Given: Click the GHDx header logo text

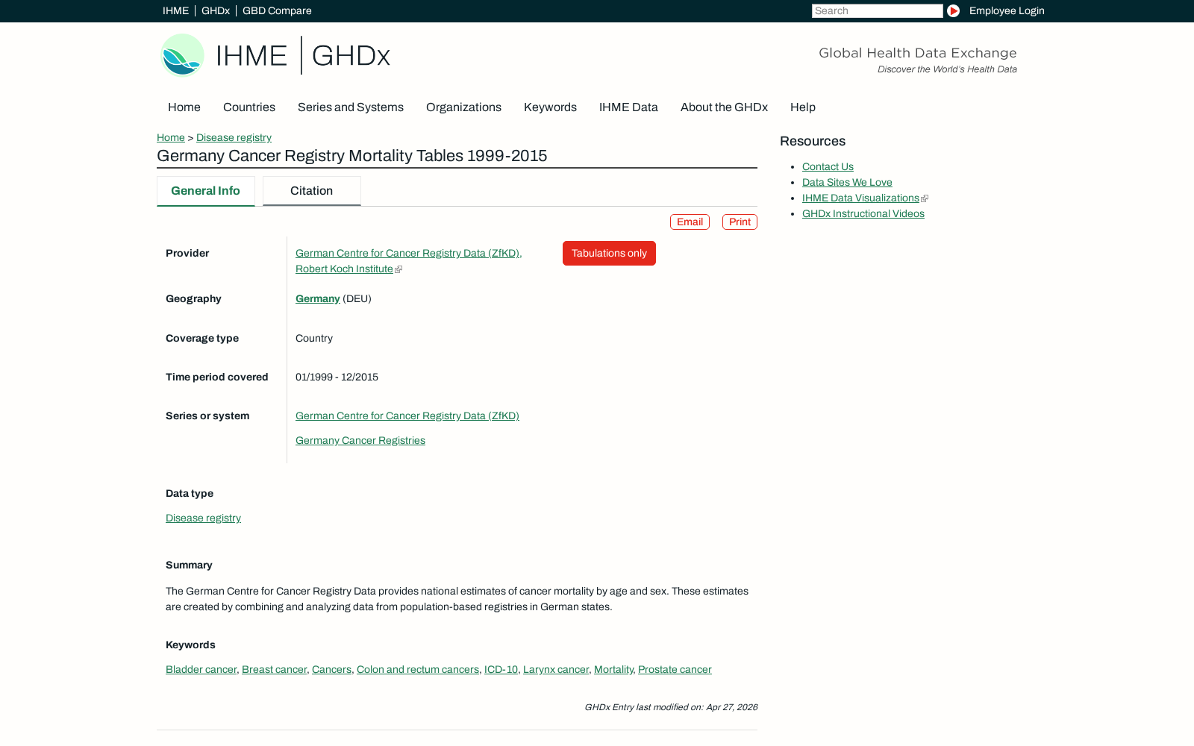Looking at the screenshot, I should click(351, 56).
